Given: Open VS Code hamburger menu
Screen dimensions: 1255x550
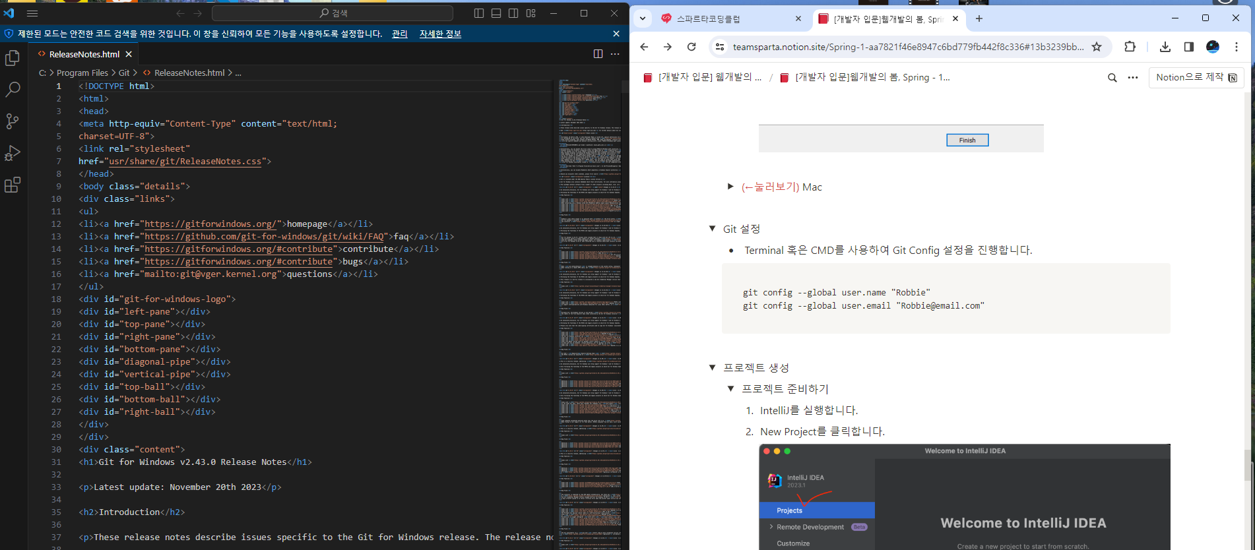Looking at the screenshot, I should pos(32,13).
